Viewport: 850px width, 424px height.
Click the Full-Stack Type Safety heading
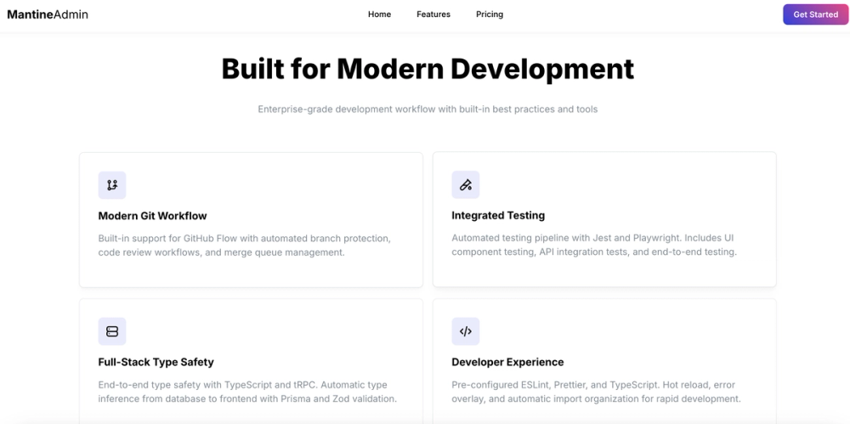click(x=156, y=362)
